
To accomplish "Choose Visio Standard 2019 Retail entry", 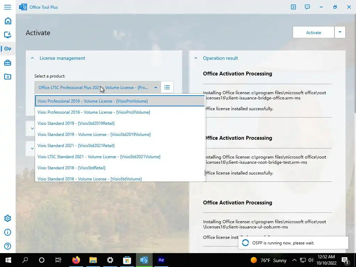I will coord(120,123).
